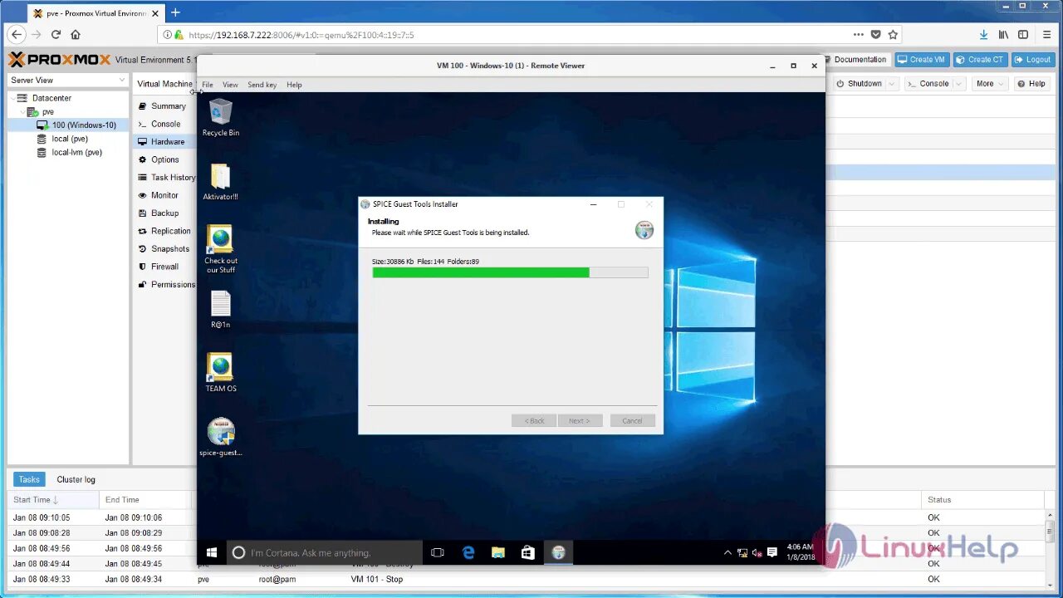
Task: Open Proxmox Help button
Action: click(x=1031, y=84)
